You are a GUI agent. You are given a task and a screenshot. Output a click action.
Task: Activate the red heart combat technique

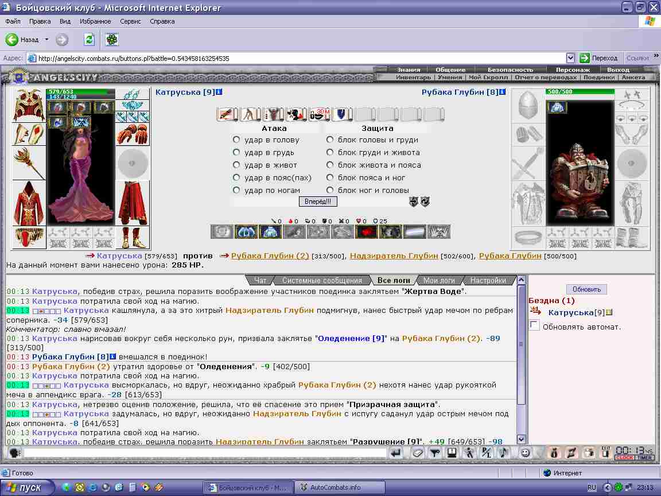(x=366, y=231)
